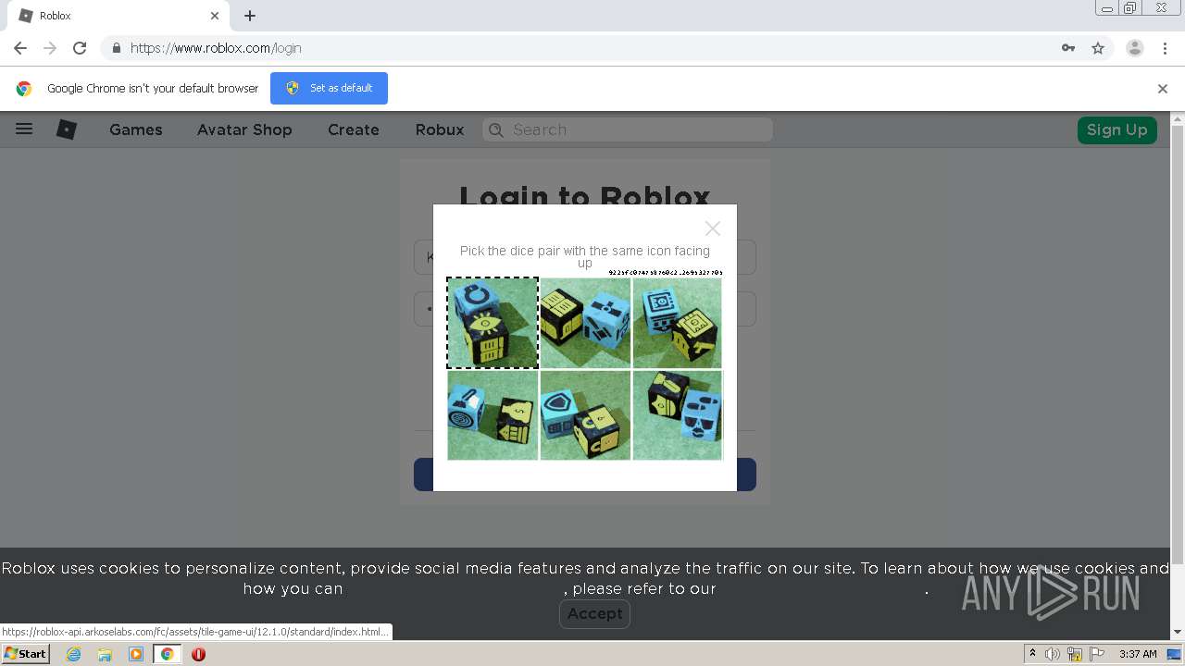Click the page scrollbar down arrow
This screenshot has height=666, width=1185.
click(1178, 632)
